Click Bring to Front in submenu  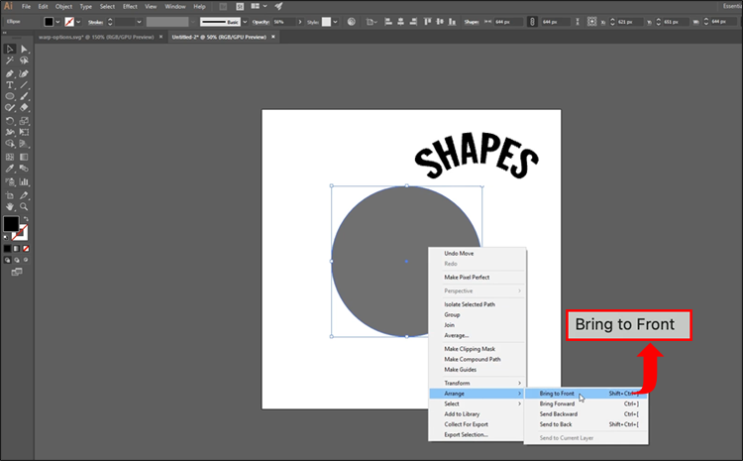click(557, 394)
